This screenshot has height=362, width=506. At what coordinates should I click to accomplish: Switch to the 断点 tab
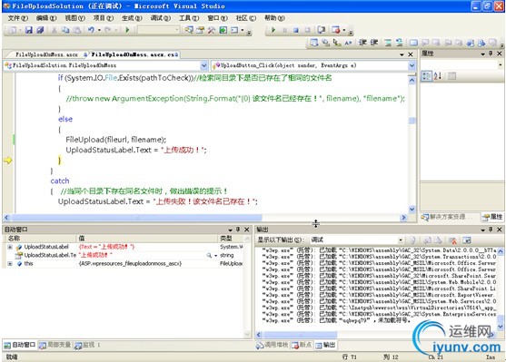[x=302, y=345]
